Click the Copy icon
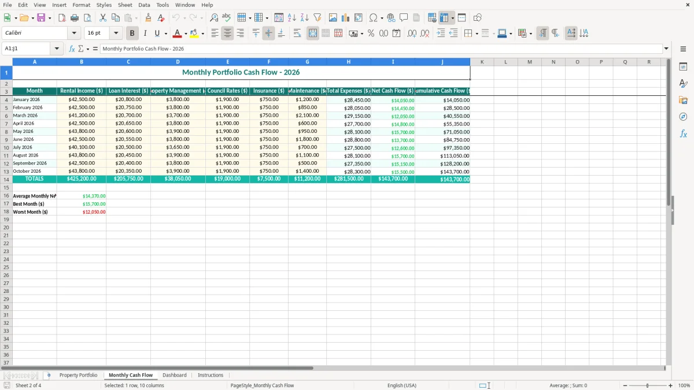The height and width of the screenshot is (390, 694). [116, 18]
